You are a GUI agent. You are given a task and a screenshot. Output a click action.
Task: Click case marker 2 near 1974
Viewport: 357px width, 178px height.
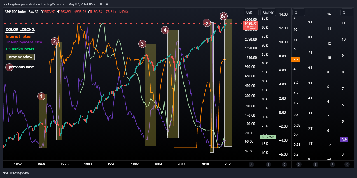55,41
